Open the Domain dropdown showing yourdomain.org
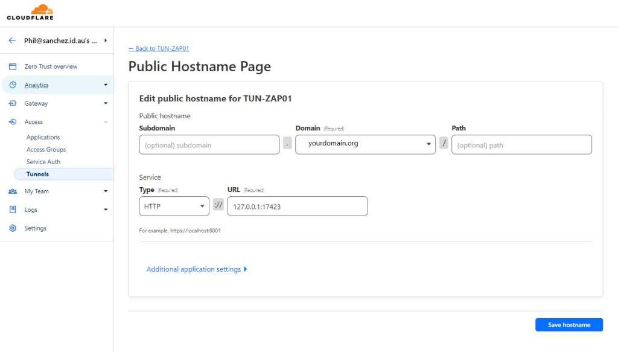 (365, 144)
